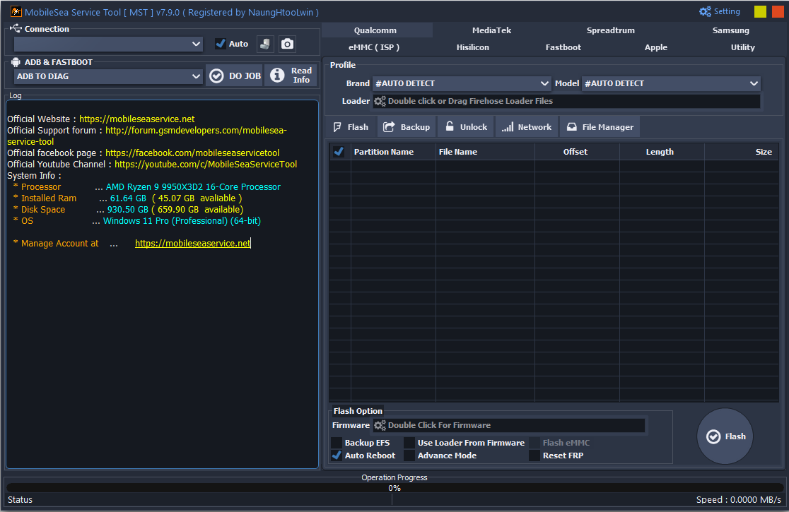Viewport: 789px width, 512px height.
Task: Click the Loader gear icon
Action: [x=380, y=102]
